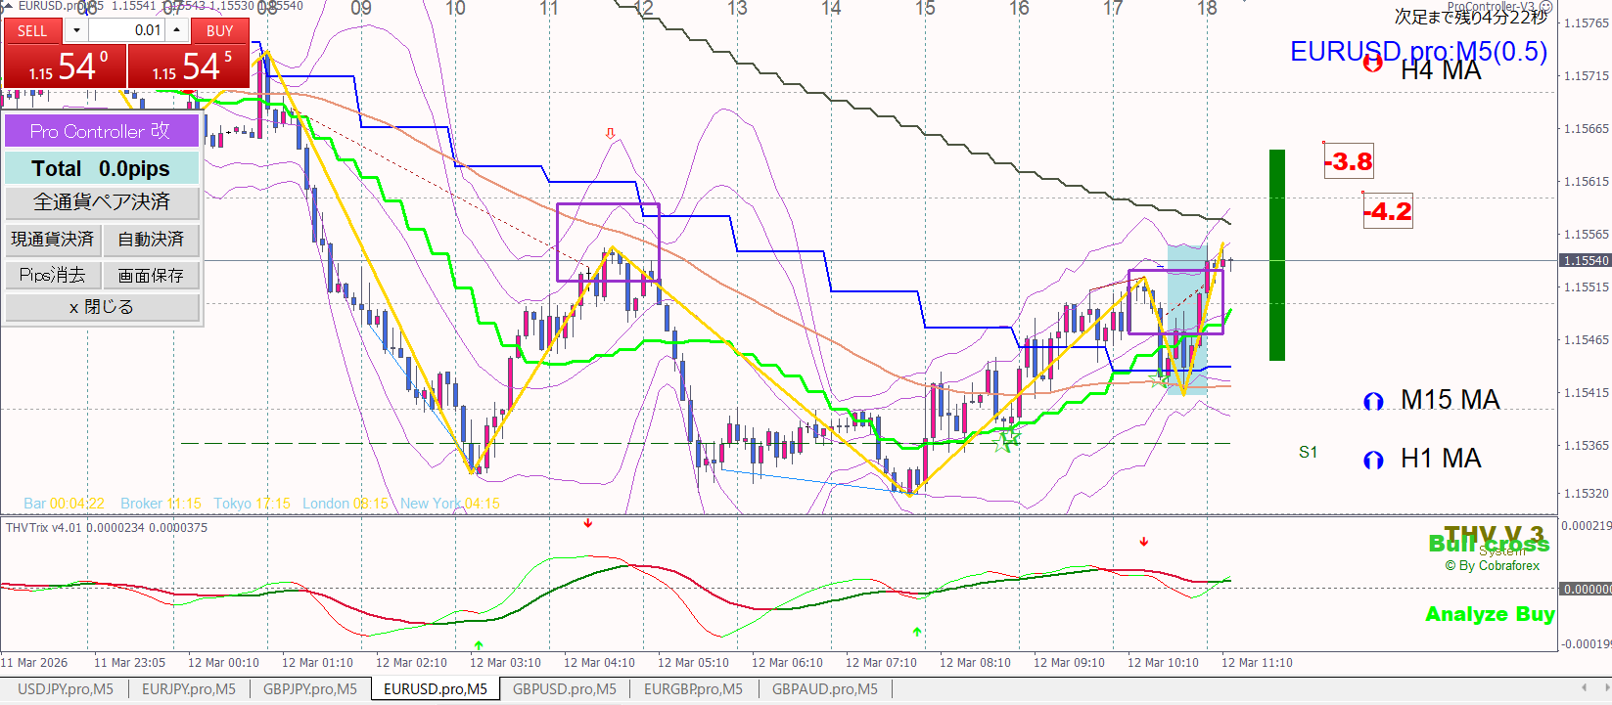Click the red down arrow above THVTrix at 10:10

[x=1143, y=542]
